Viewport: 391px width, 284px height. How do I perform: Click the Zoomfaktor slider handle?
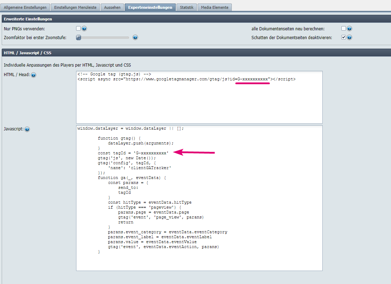click(79, 37)
